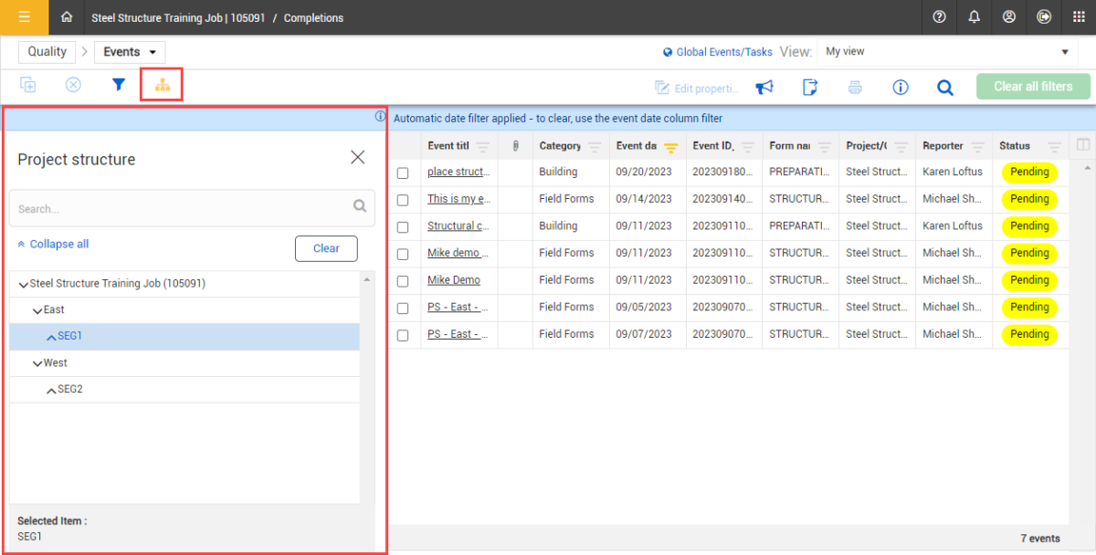
Task: Open the notifications bell
Action: coord(975,17)
